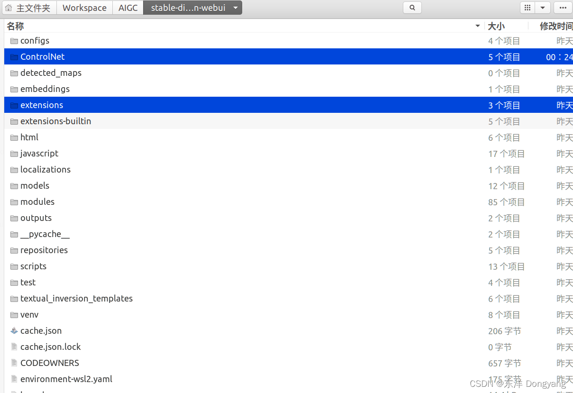Open view options dropdown arrow
573x393 pixels.
pos(542,8)
